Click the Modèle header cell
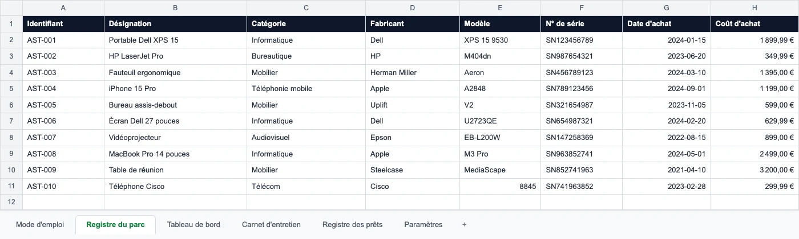Image resolution: width=799 pixels, height=239 pixels. 501,24
